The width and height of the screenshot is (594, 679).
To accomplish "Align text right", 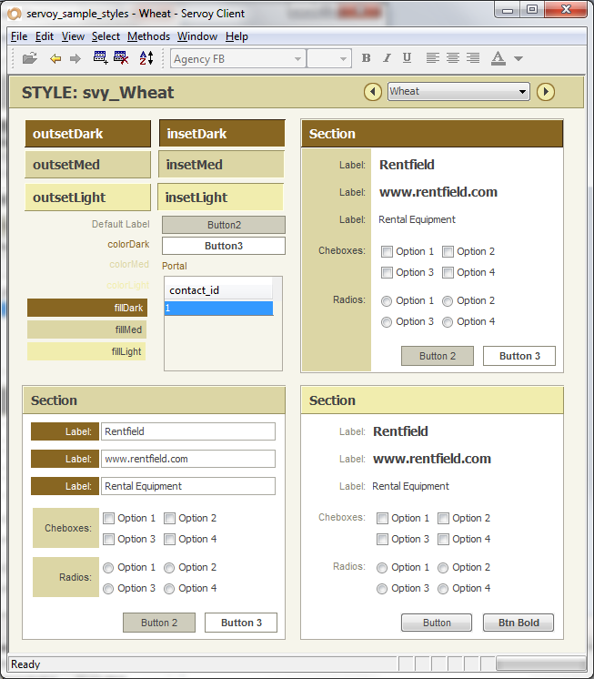I will [473, 58].
